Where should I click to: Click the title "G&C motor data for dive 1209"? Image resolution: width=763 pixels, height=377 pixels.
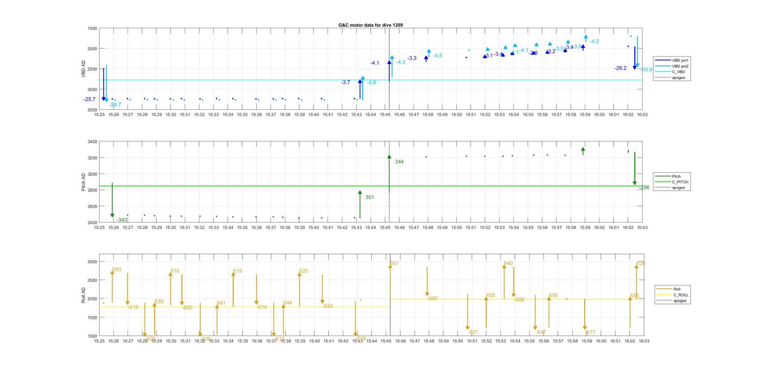point(371,25)
